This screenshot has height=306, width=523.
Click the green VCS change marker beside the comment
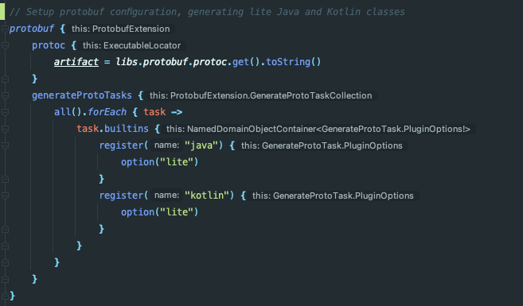pos(2,12)
